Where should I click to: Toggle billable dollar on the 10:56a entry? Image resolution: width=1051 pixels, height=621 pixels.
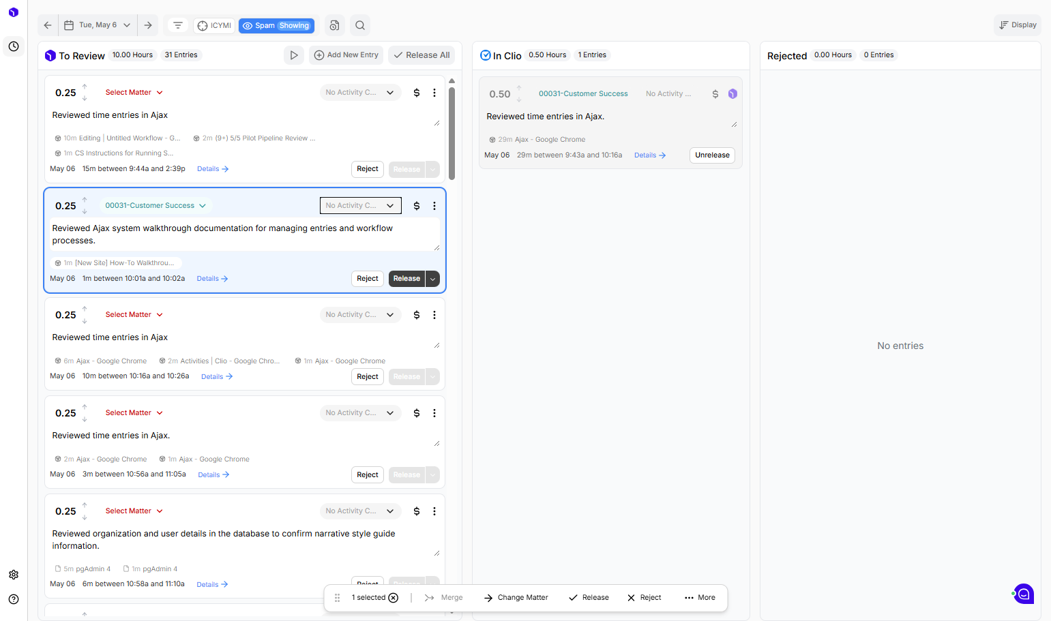[x=417, y=413]
